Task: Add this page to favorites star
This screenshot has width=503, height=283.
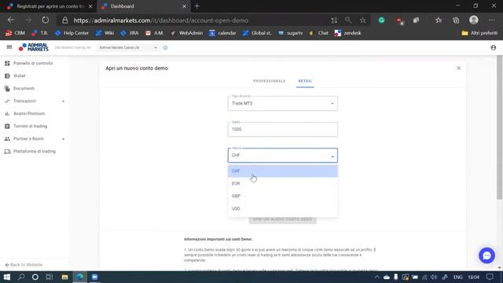Action: [362, 20]
